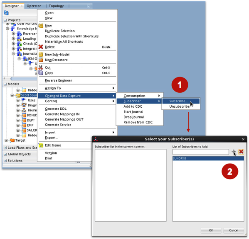
Task: Click OK in Select your Subscriber(s) dialog
Action: click(x=211, y=230)
